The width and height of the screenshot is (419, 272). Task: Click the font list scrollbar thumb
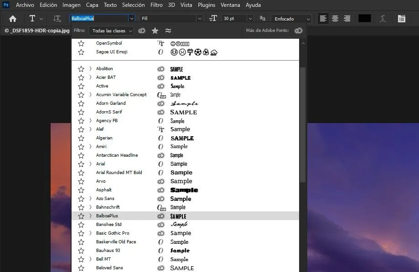click(x=303, y=125)
